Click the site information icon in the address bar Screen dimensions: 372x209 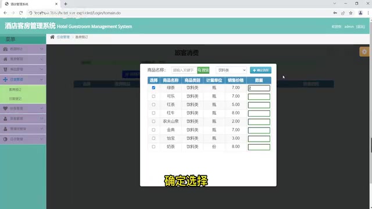[x=30, y=13]
